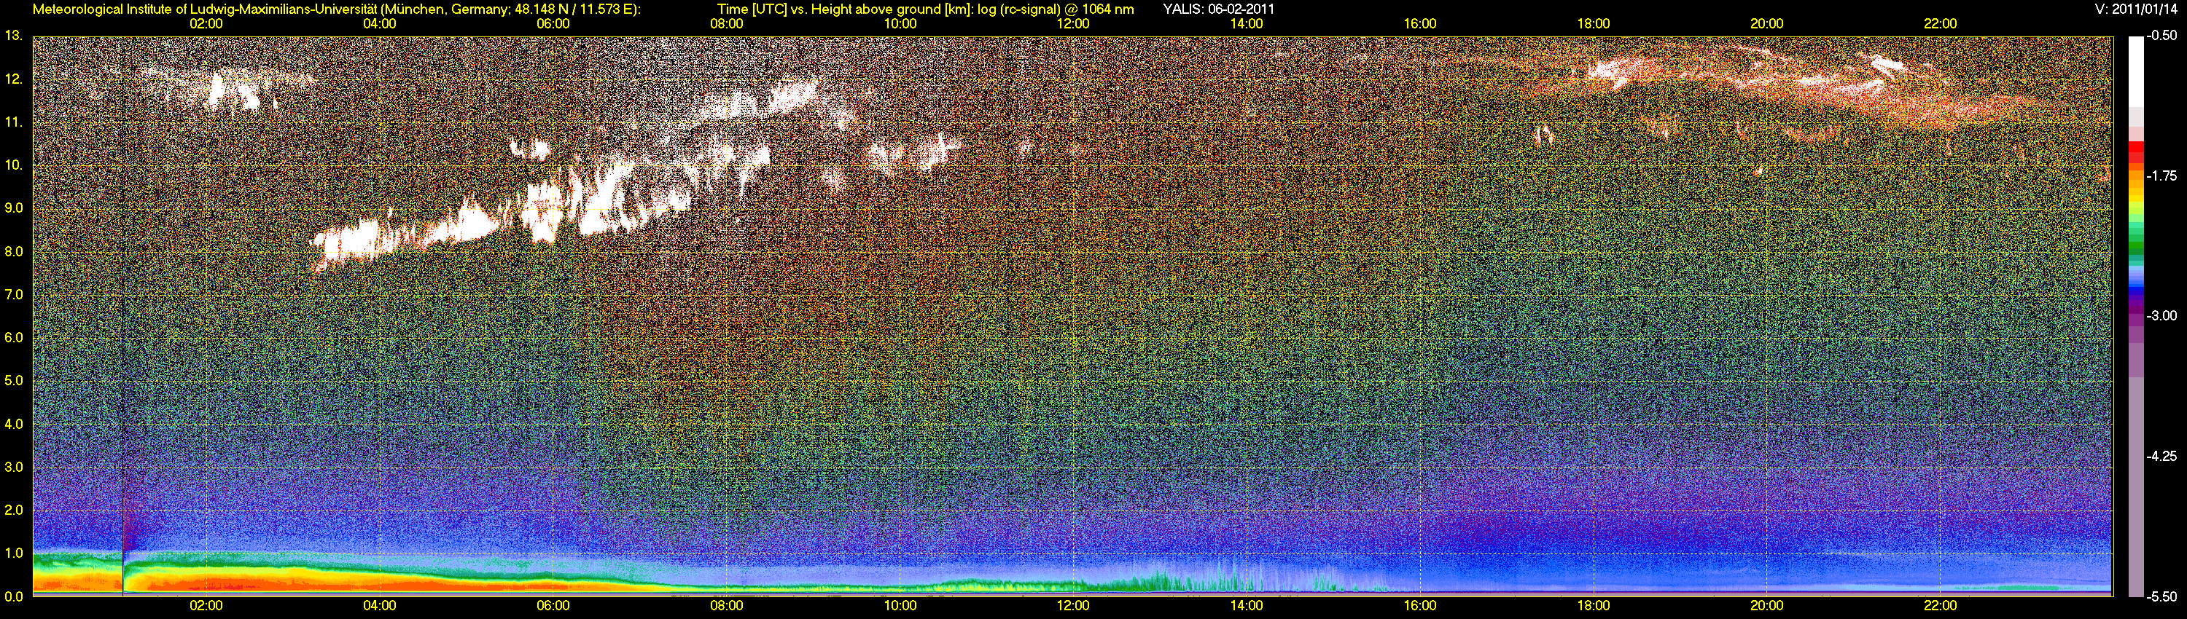Image resolution: width=2187 pixels, height=619 pixels.
Task: Click the 08:00 label on the upper time axis
Action: tap(727, 24)
